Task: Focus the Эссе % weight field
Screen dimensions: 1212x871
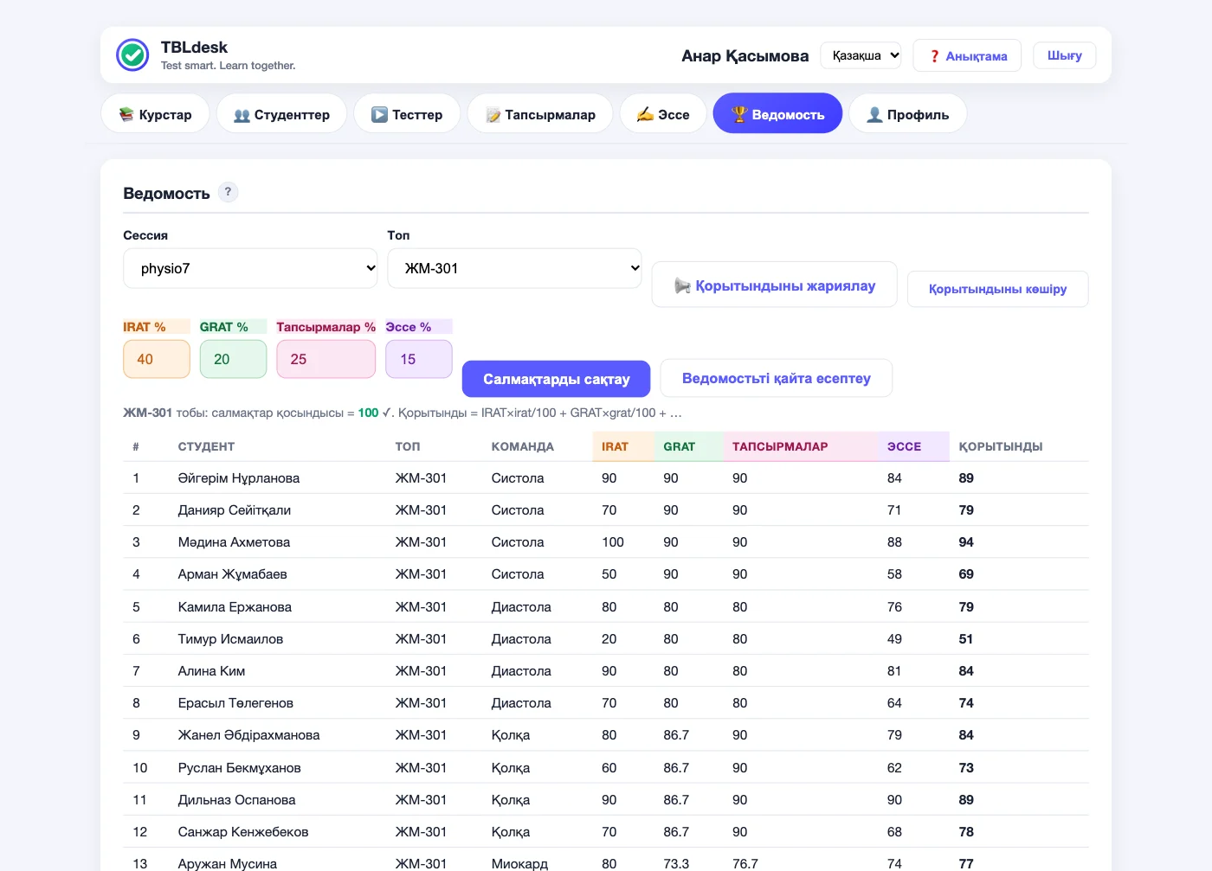Action: (x=419, y=359)
